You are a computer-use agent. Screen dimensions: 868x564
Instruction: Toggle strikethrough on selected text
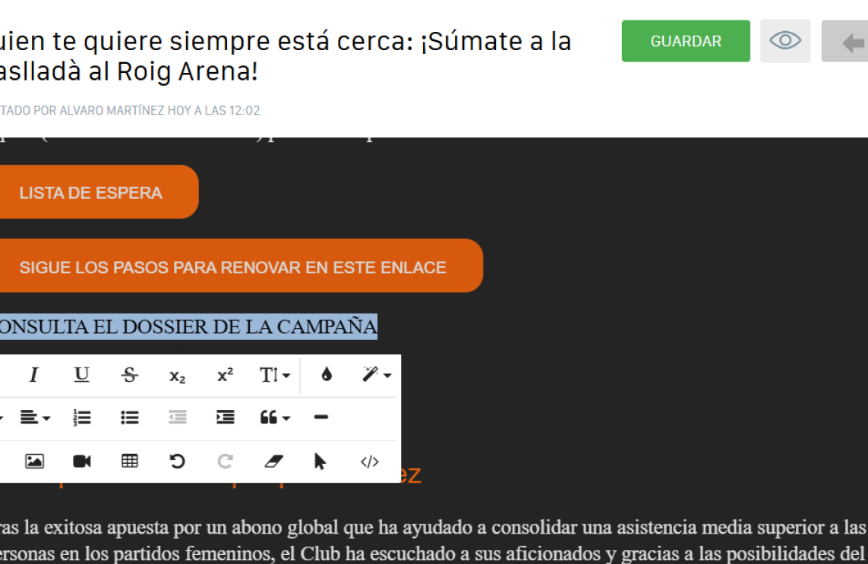coord(130,375)
